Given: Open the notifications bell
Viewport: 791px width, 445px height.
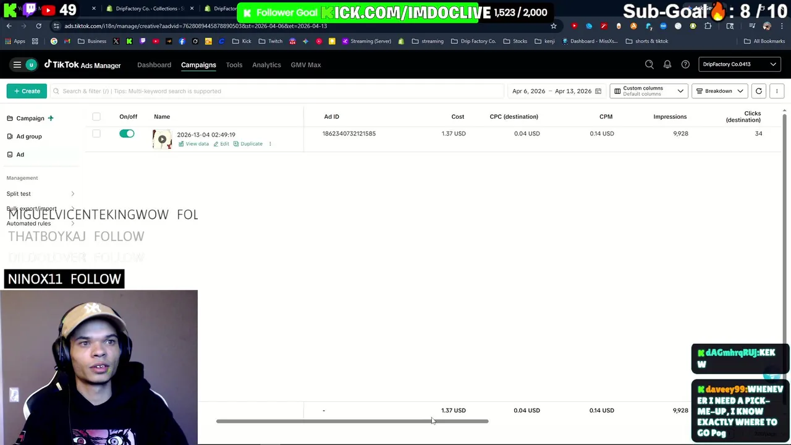Looking at the screenshot, I should (667, 64).
